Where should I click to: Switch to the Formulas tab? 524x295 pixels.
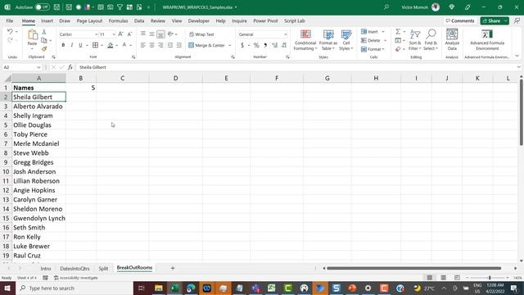tap(118, 20)
